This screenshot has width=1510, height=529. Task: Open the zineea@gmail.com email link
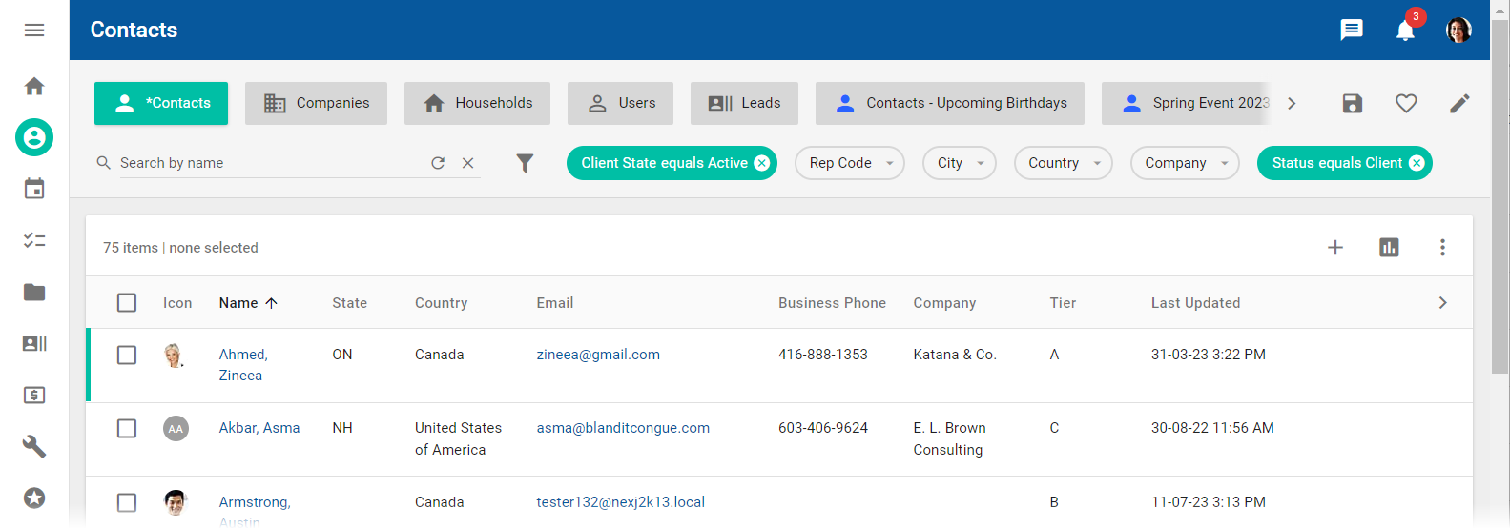(598, 355)
